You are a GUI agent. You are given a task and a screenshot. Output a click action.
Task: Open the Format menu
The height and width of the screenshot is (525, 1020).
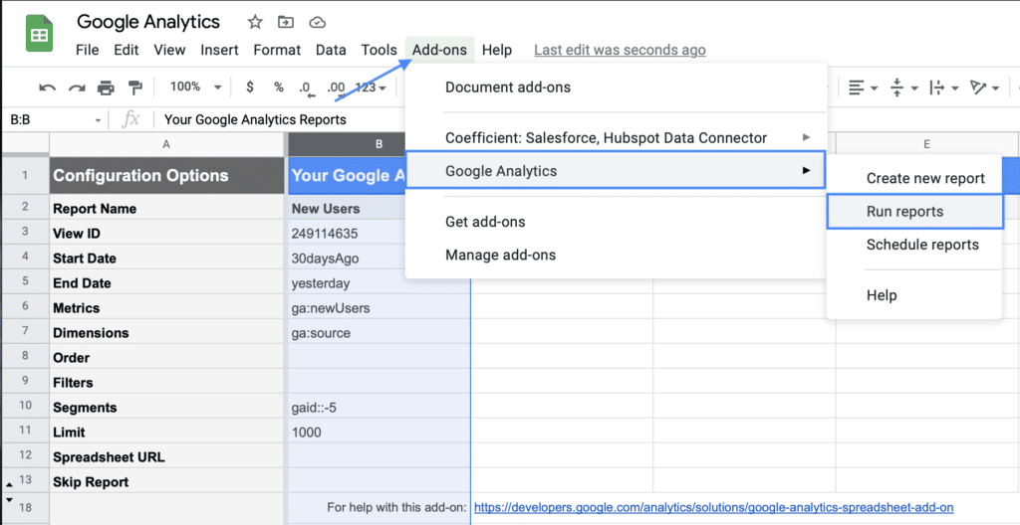277,50
